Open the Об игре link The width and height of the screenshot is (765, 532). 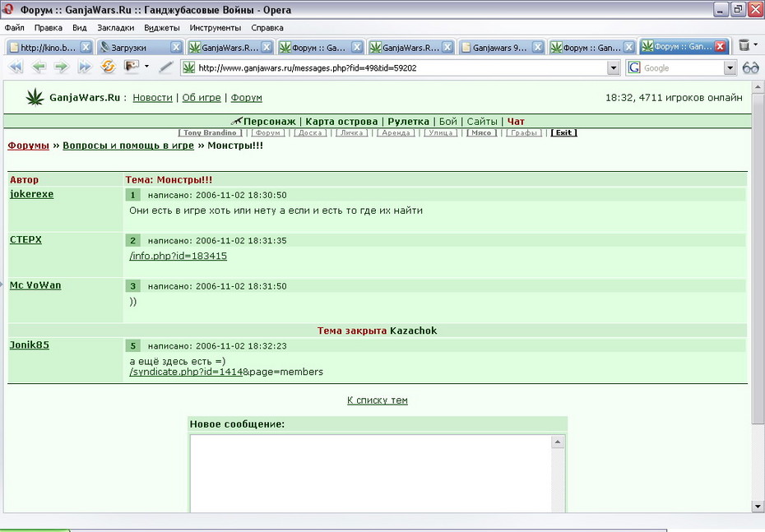click(202, 98)
